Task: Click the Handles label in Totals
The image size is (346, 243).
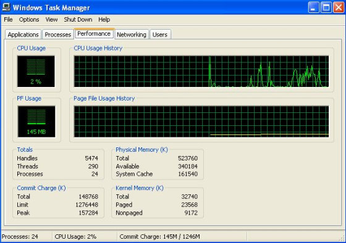Action: pyautogui.click(x=27, y=158)
